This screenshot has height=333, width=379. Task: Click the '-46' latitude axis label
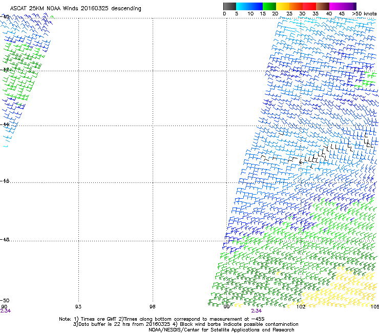pos(5,181)
